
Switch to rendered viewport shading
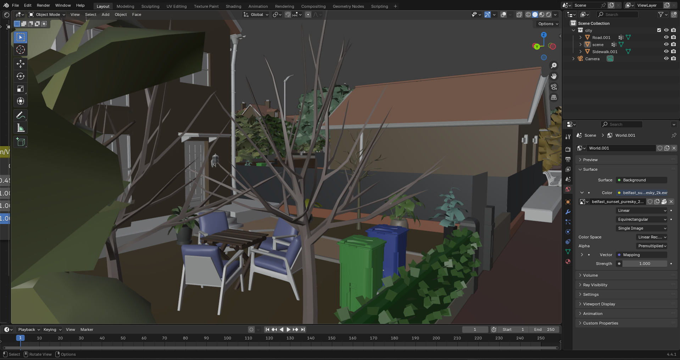[x=548, y=15]
